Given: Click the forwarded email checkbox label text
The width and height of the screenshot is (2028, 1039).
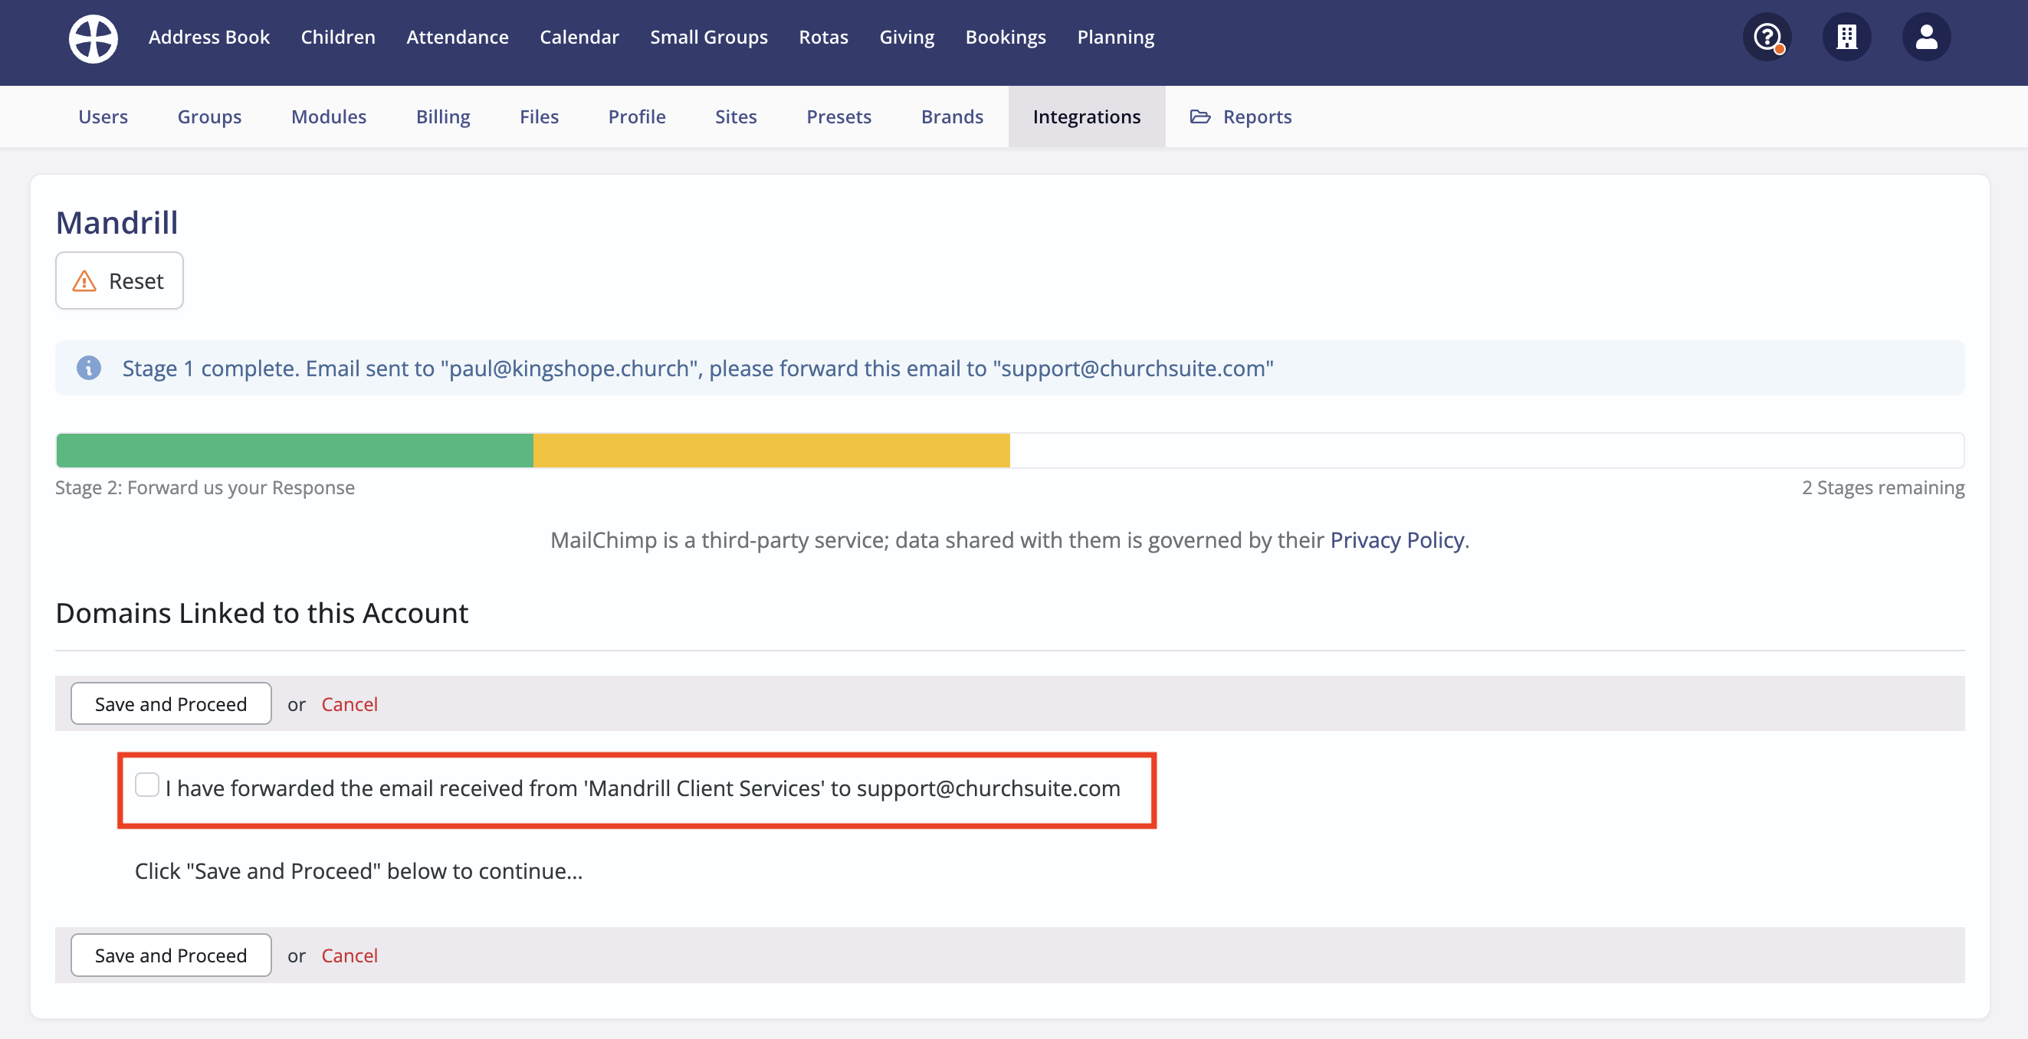Looking at the screenshot, I should click(642, 788).
